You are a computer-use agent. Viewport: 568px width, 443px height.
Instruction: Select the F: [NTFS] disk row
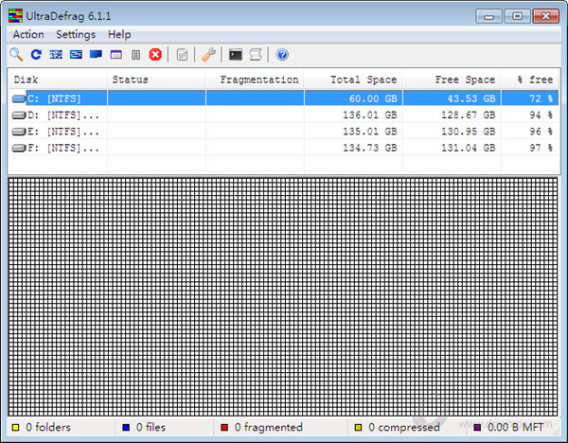(x=283, y=148)
